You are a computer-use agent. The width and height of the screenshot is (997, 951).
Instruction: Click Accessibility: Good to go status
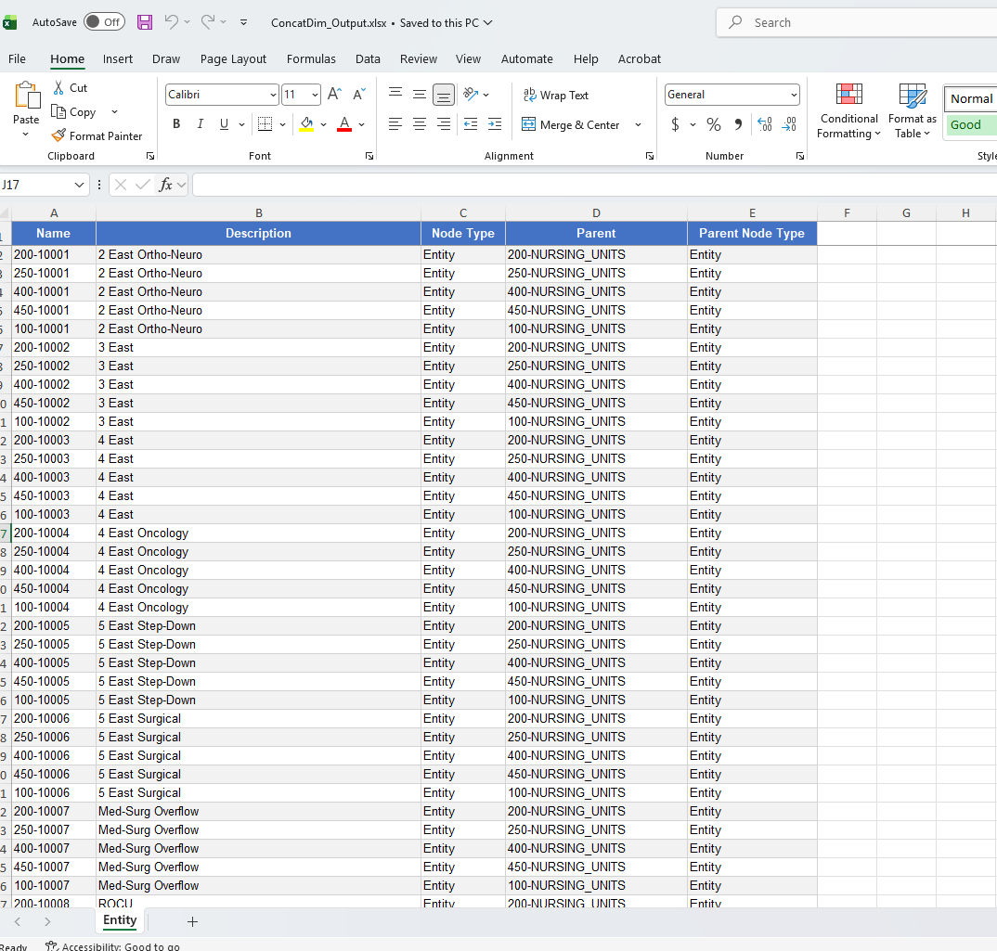point(112,946)
